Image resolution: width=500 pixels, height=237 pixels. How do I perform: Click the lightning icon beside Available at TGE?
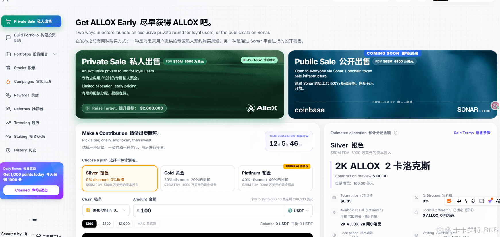pyautogui.click(x=334, y=212)
